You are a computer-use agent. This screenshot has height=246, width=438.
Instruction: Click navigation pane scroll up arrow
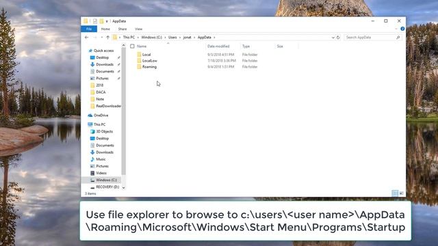tap(123, 46)
